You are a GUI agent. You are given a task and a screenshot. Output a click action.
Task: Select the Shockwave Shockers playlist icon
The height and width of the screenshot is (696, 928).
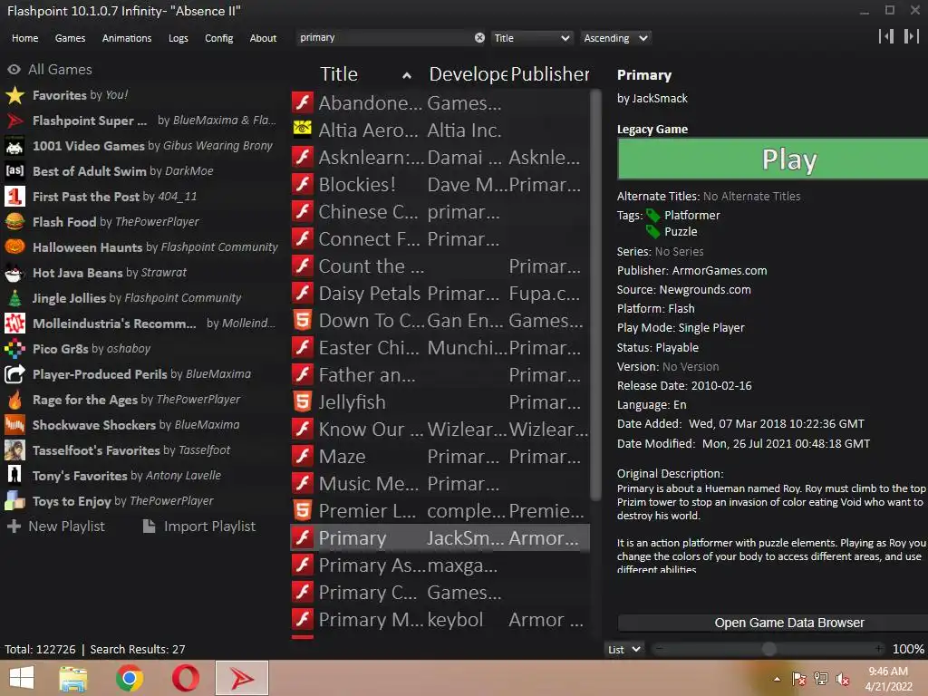[14, 425]
